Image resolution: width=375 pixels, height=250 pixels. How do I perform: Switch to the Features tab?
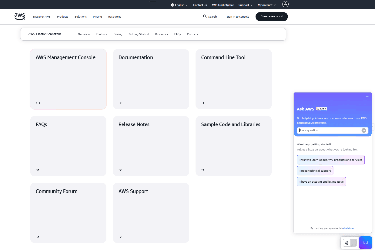(102, 34)
